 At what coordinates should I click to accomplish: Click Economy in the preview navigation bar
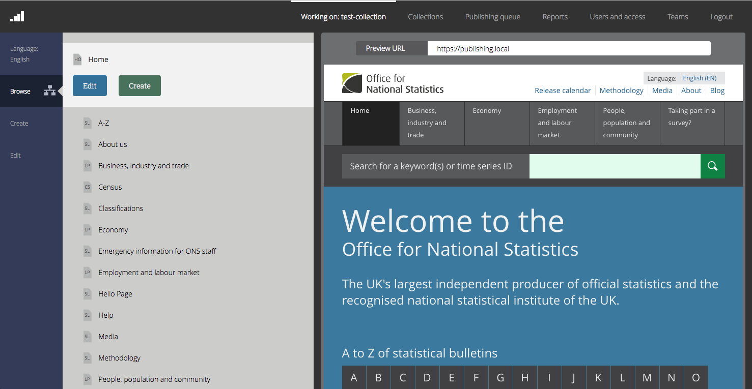point(497,124)
